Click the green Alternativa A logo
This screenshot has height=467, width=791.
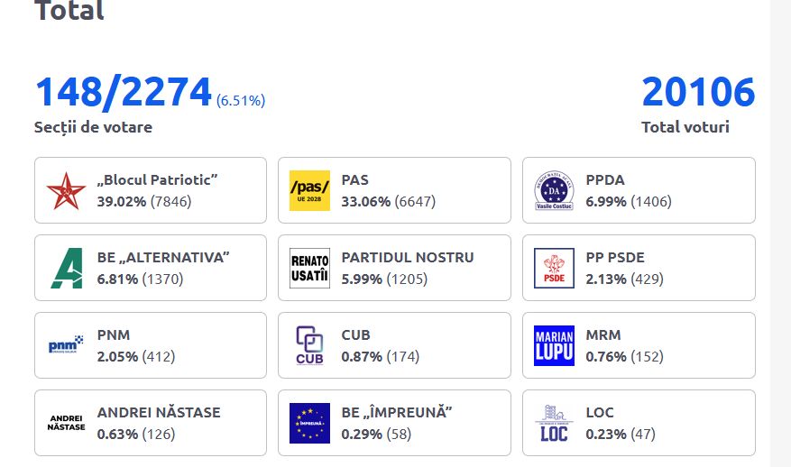(x=66, y=268)
